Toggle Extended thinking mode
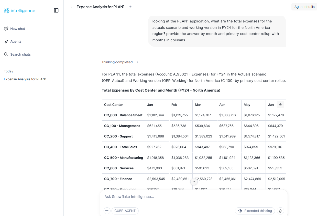The width and height of the screenshot is (317, 216). 255,211
